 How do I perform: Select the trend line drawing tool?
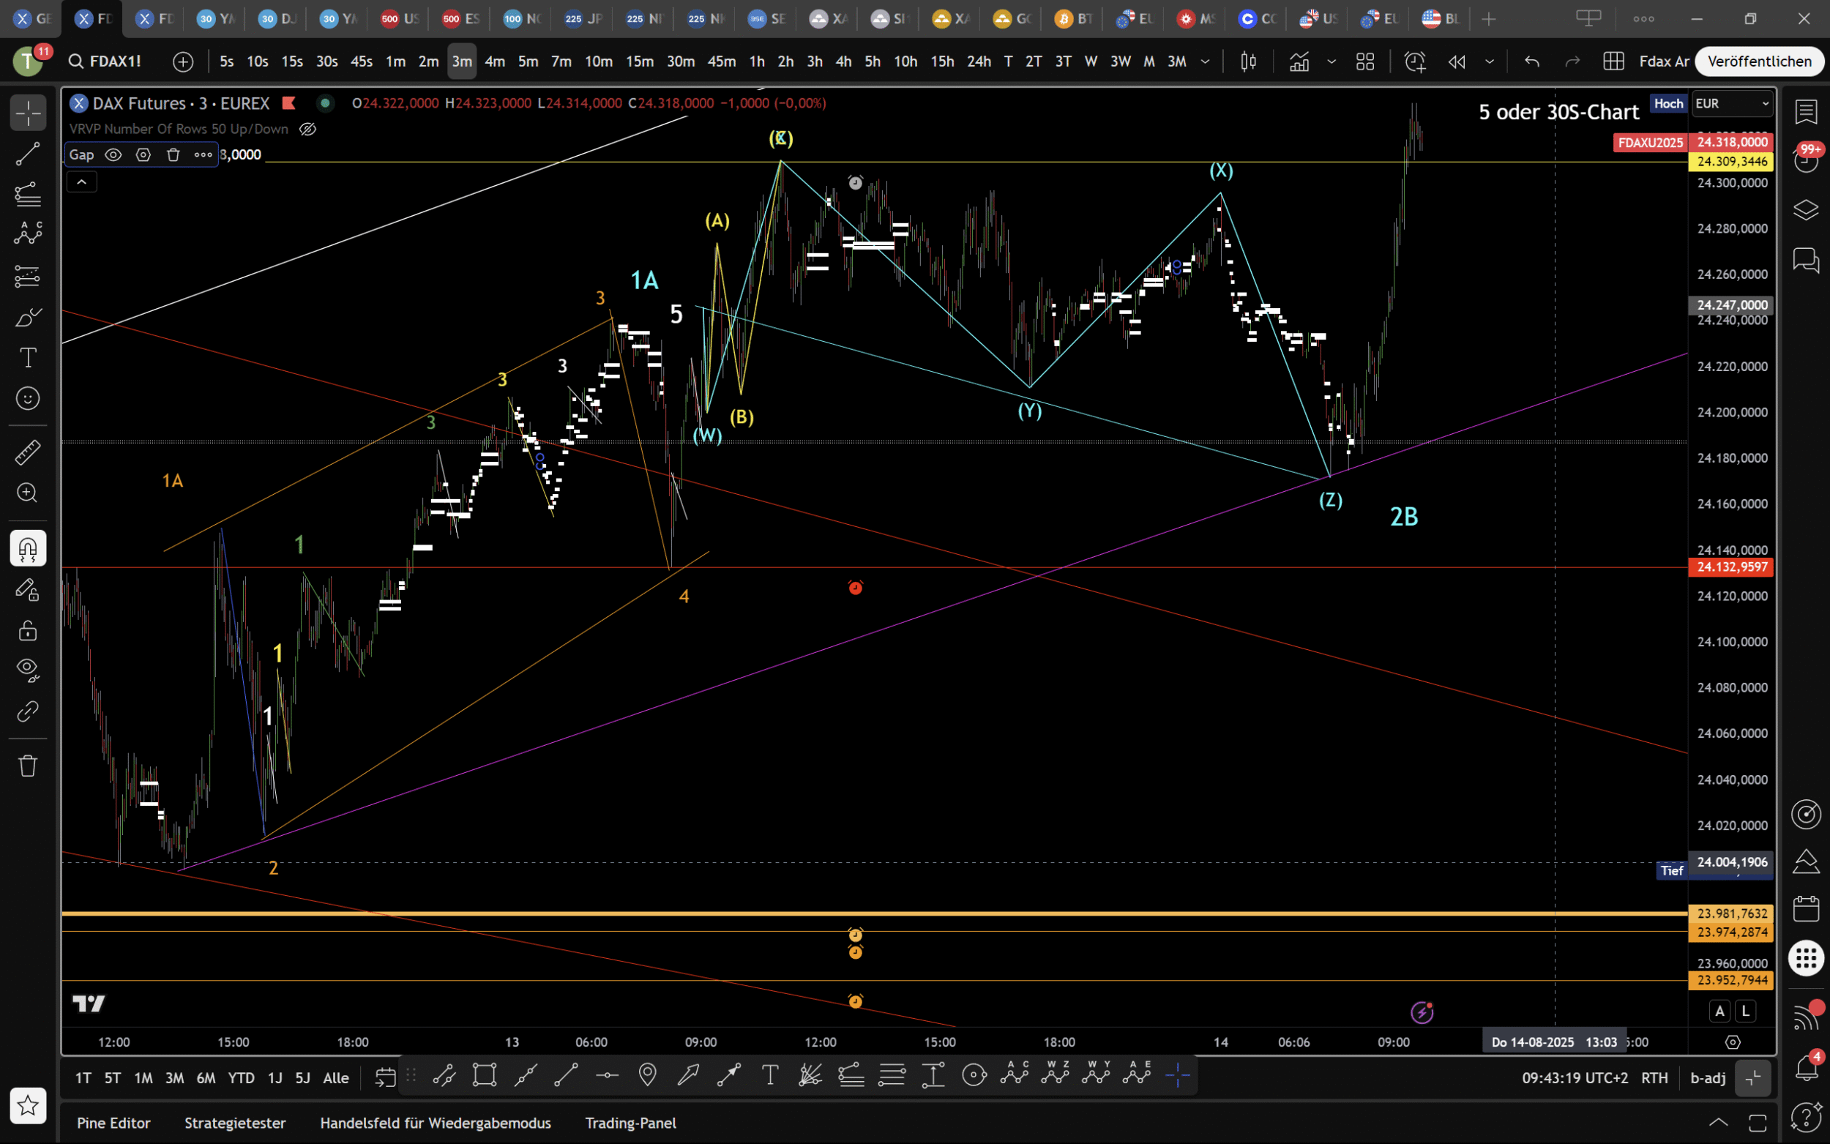(28, 154)
